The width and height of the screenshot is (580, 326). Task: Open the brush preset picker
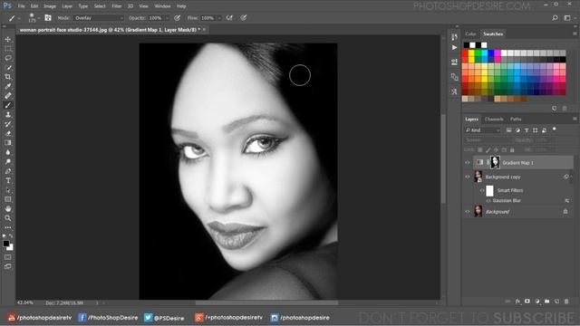click(x=39, y=18)
